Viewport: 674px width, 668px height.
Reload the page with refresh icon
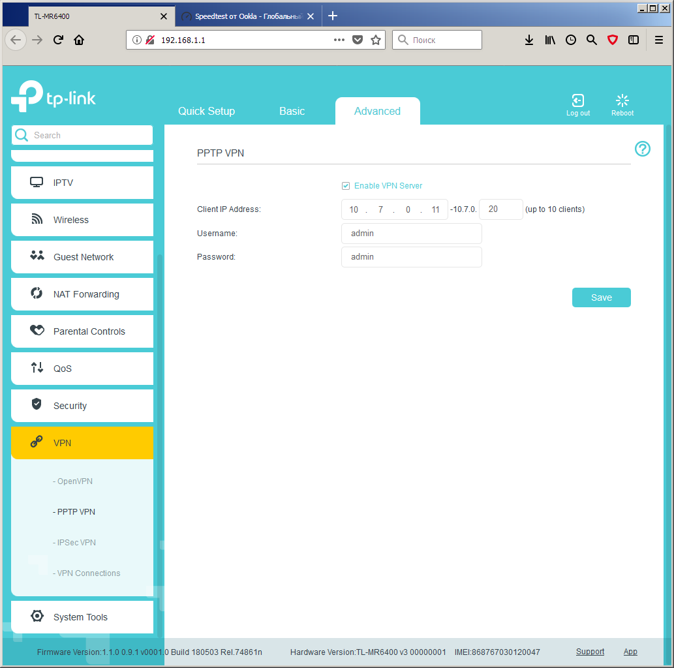tap(58, 40)
